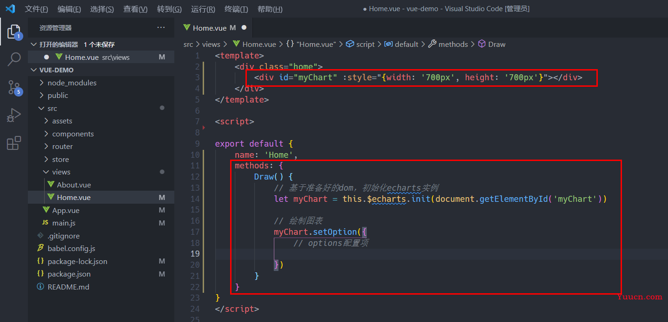Select Home.vue in open editors list
The width and height of the screenshot is (668, 322).
101,57
